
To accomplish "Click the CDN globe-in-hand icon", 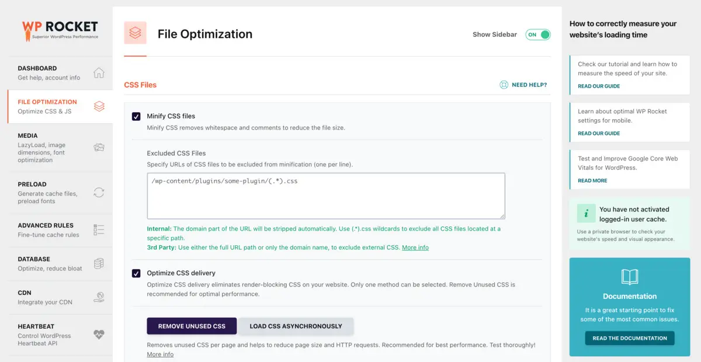I will pyautogui.click(x=99, y=297).
